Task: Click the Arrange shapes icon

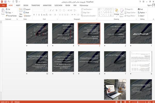Action: pos(117,11)
